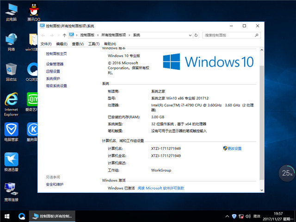The image size is (296, 222).
Task: Open the 编辑(E) menu
Action: coord(62,44)
